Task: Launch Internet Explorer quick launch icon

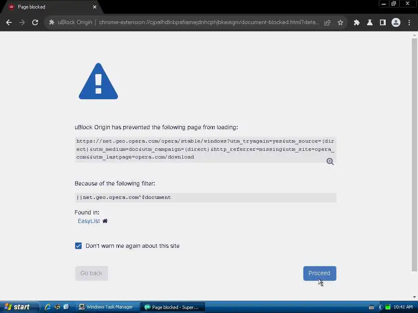Action: pyautogui.click(x=48, y=307)
